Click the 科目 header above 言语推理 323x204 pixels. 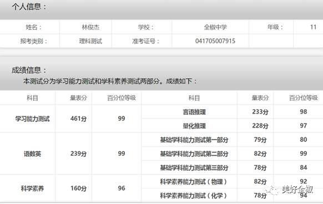click(x=194, y=98)
